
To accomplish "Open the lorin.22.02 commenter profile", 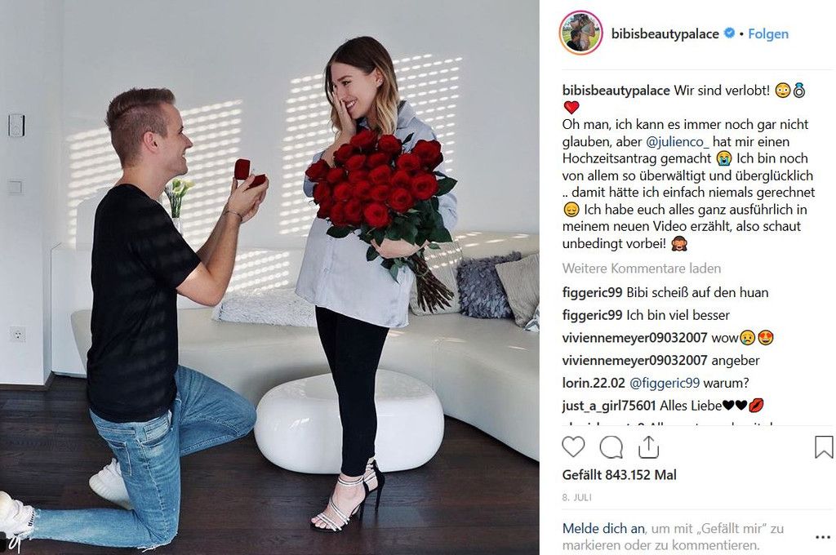I will click(594, 383).
